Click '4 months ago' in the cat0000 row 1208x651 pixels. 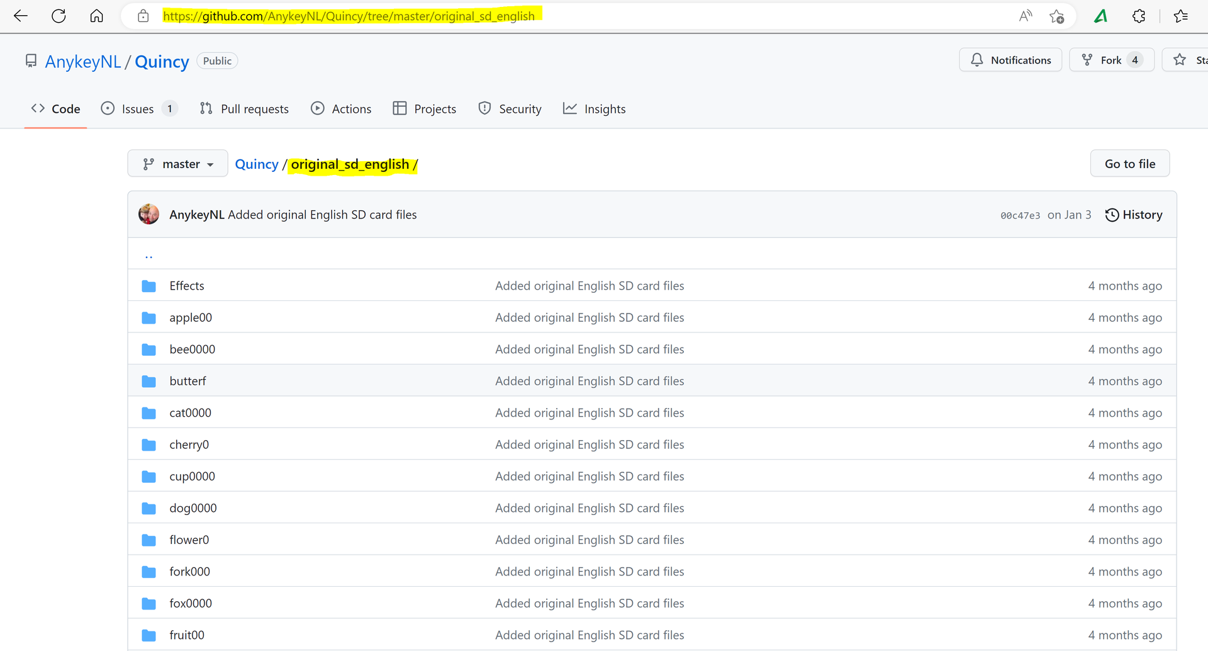pos(1125,413)
